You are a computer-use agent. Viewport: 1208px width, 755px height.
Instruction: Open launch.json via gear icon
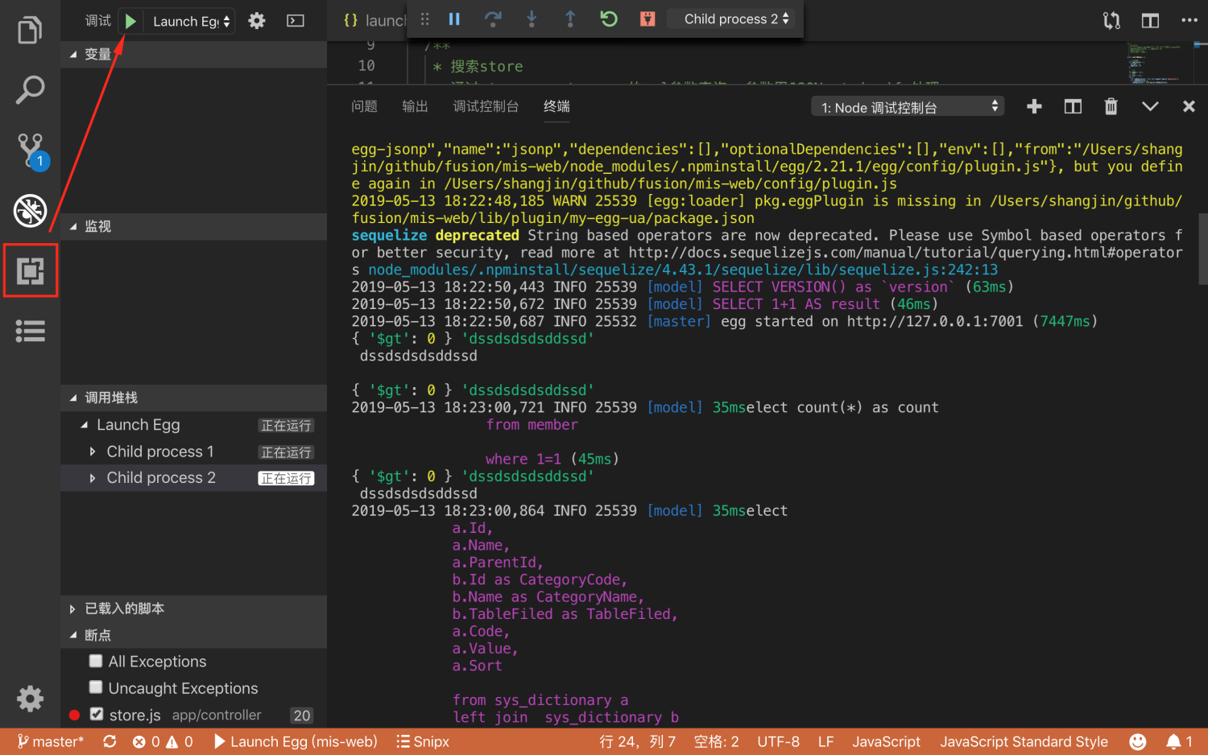click(x=257, y=21)
